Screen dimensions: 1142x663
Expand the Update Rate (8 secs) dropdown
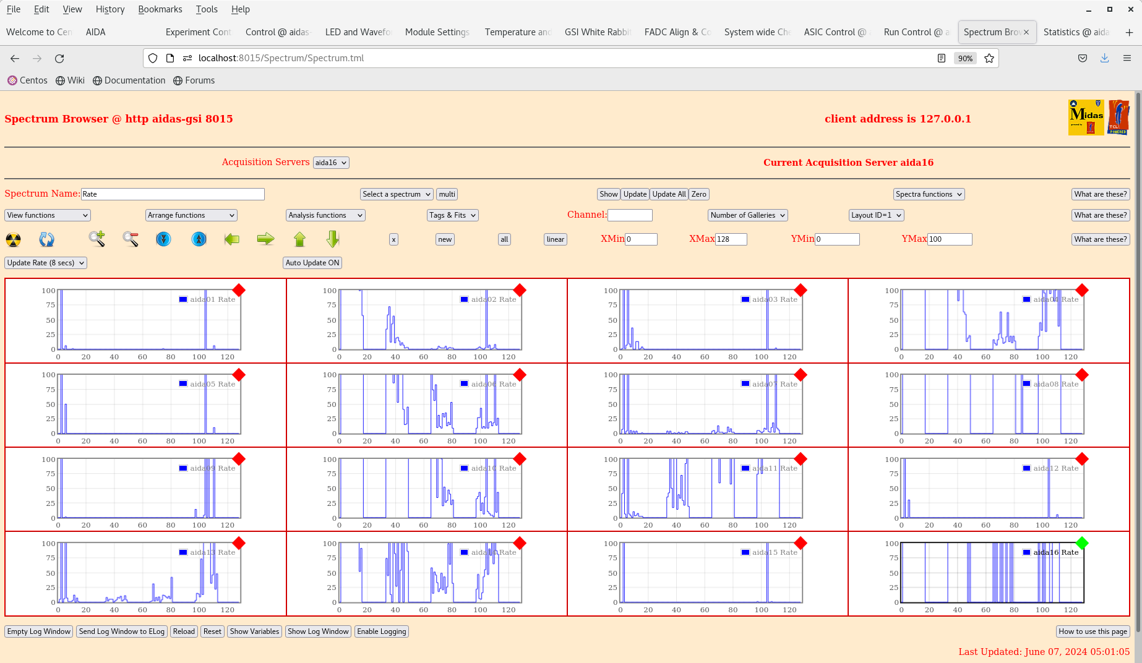[x=46, y=263]
